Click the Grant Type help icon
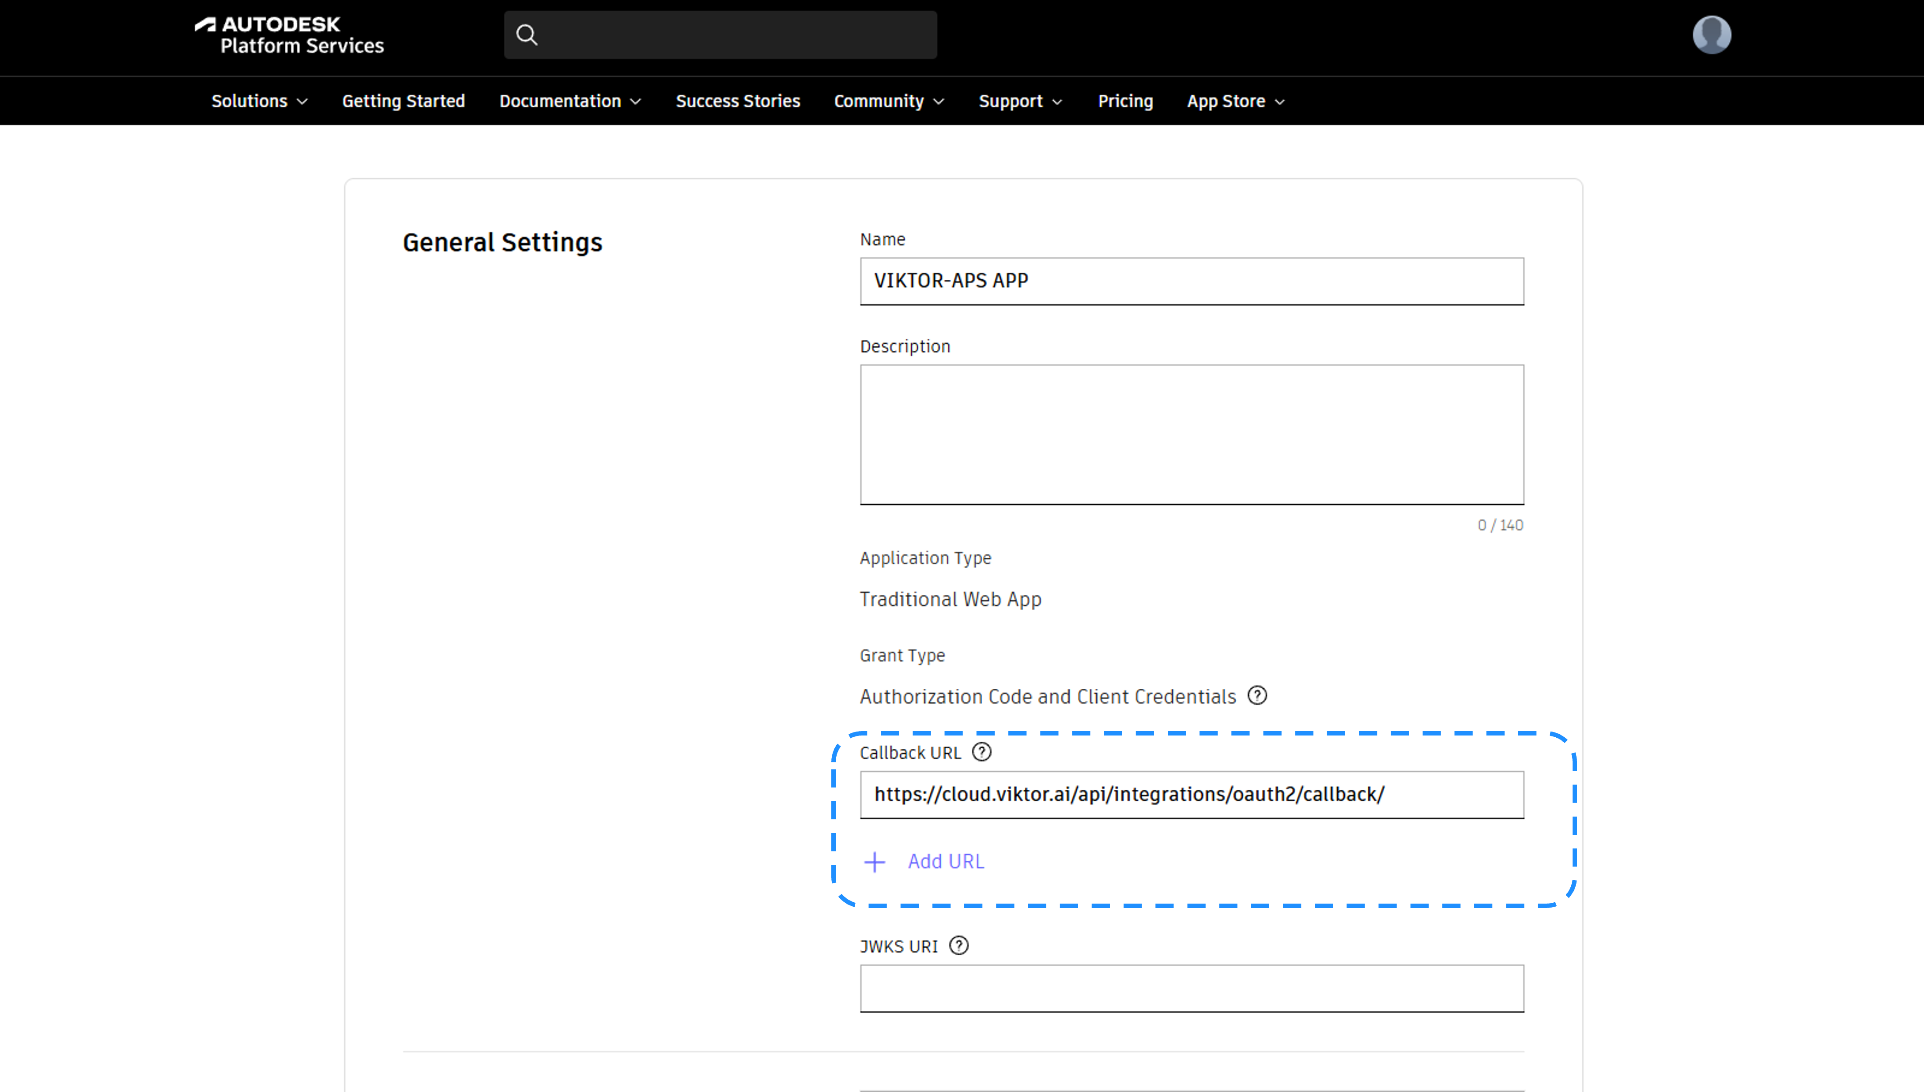1924x1092 pixels. click(x=1257, y=696)
